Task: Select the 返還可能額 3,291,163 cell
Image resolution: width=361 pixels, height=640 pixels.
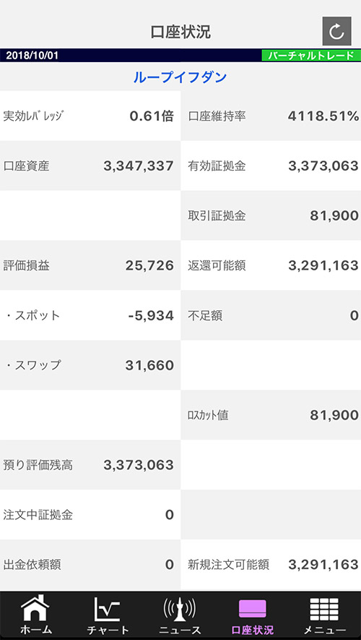Action: [271, 265]
